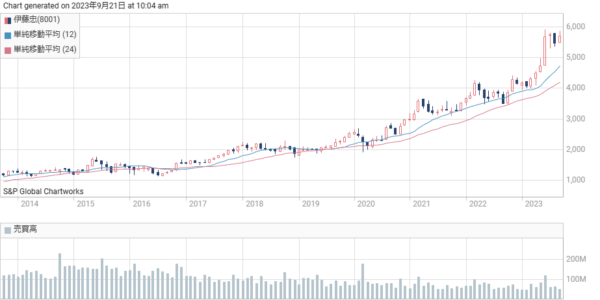This screenshot has height=300, width=600.
Task: Click the chart generated date header text
Action: [86, 6]
